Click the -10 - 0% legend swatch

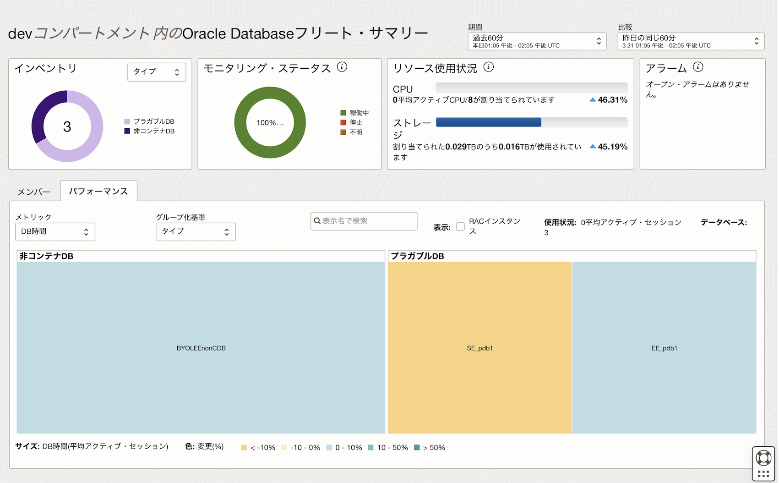point(284,447)
